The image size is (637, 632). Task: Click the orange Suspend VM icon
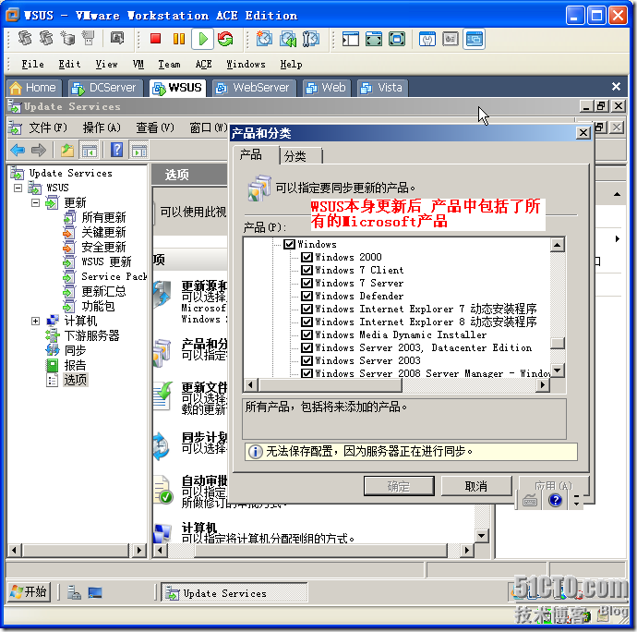[x=179, y=39]
